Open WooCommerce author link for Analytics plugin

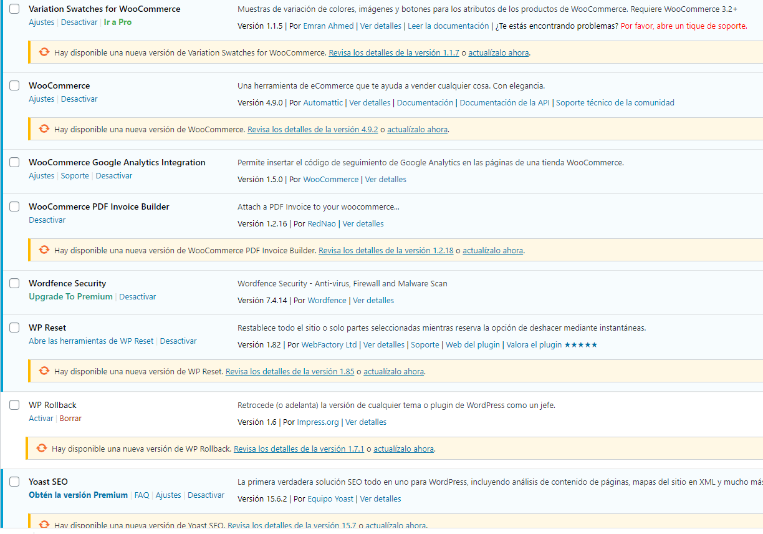(331, 180)
